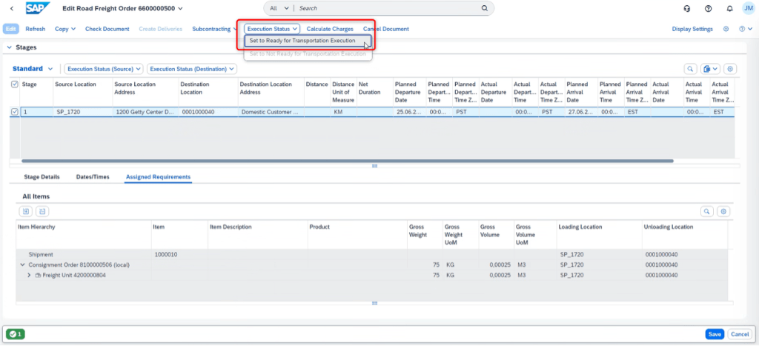Search within the Stages table
This screenshot has width=759, height=346.
(x=690, y=69)
